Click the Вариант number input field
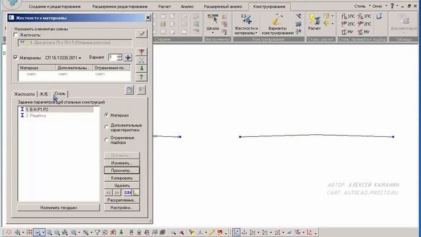This screenshot has height=237, width=421. click(112, 57)
